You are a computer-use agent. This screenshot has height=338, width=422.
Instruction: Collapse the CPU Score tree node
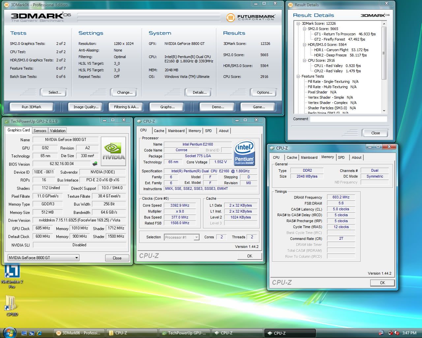[x=305, y=60]
